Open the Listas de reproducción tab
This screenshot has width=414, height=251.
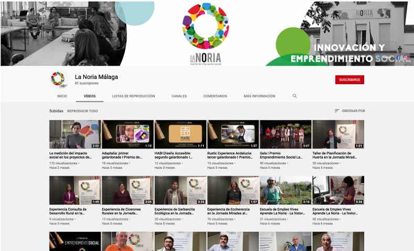133,96
